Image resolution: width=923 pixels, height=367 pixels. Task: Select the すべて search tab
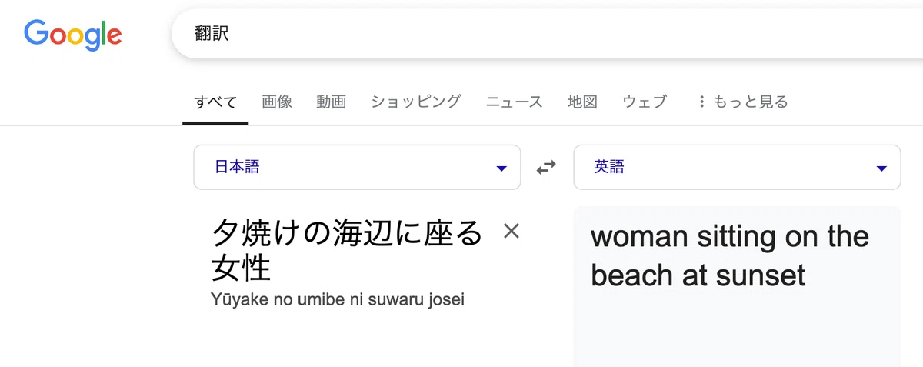pyautogui.click(x=215, y=102)
